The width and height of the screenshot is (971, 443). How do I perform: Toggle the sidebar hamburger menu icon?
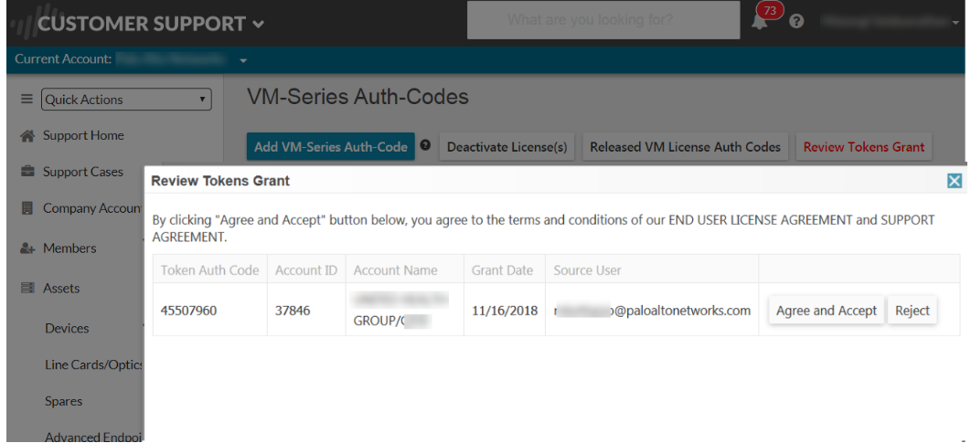(x=27, y=100)
